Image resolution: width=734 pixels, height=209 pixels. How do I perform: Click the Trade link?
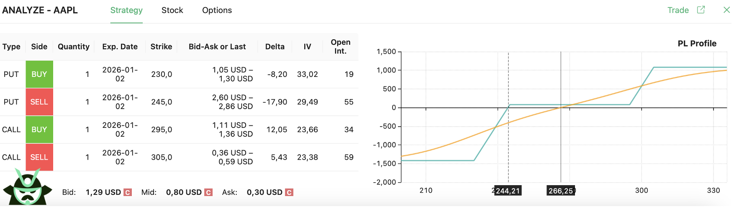tap(678, 10)
